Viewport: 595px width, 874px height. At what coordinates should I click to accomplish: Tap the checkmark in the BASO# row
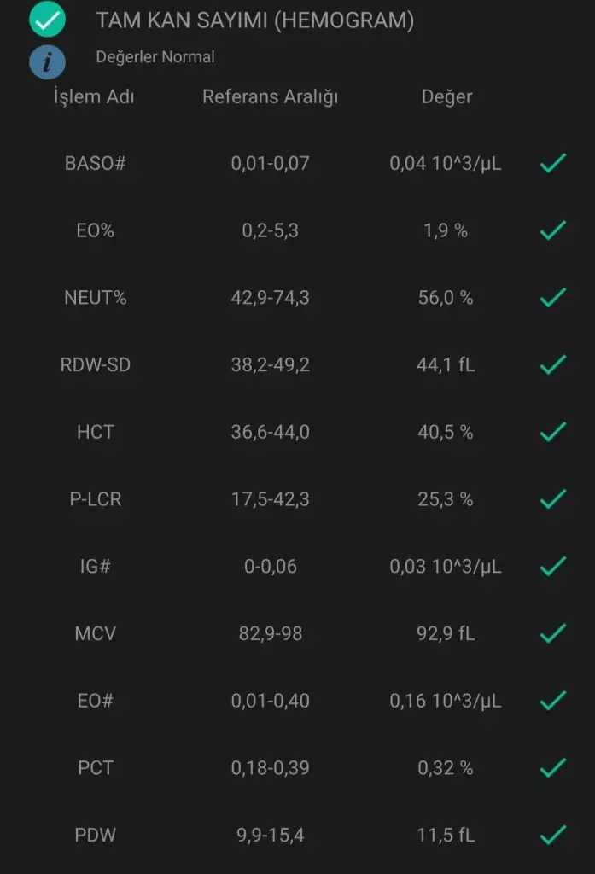point(553,163)
